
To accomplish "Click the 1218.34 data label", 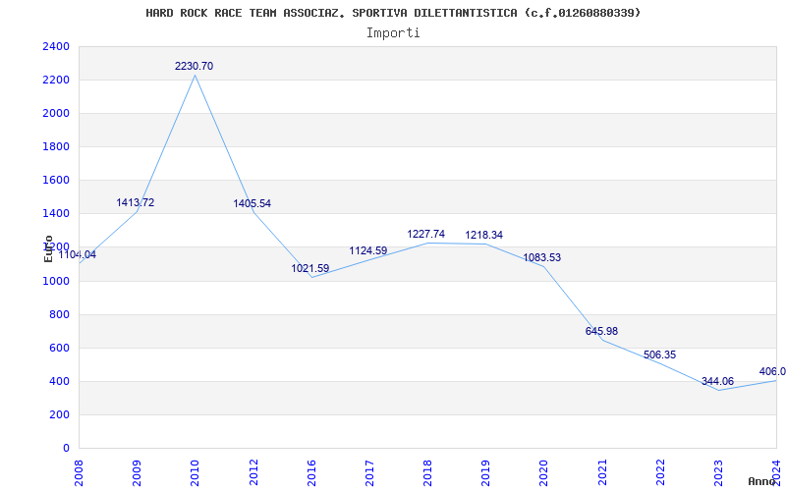I will click(484, 236).
